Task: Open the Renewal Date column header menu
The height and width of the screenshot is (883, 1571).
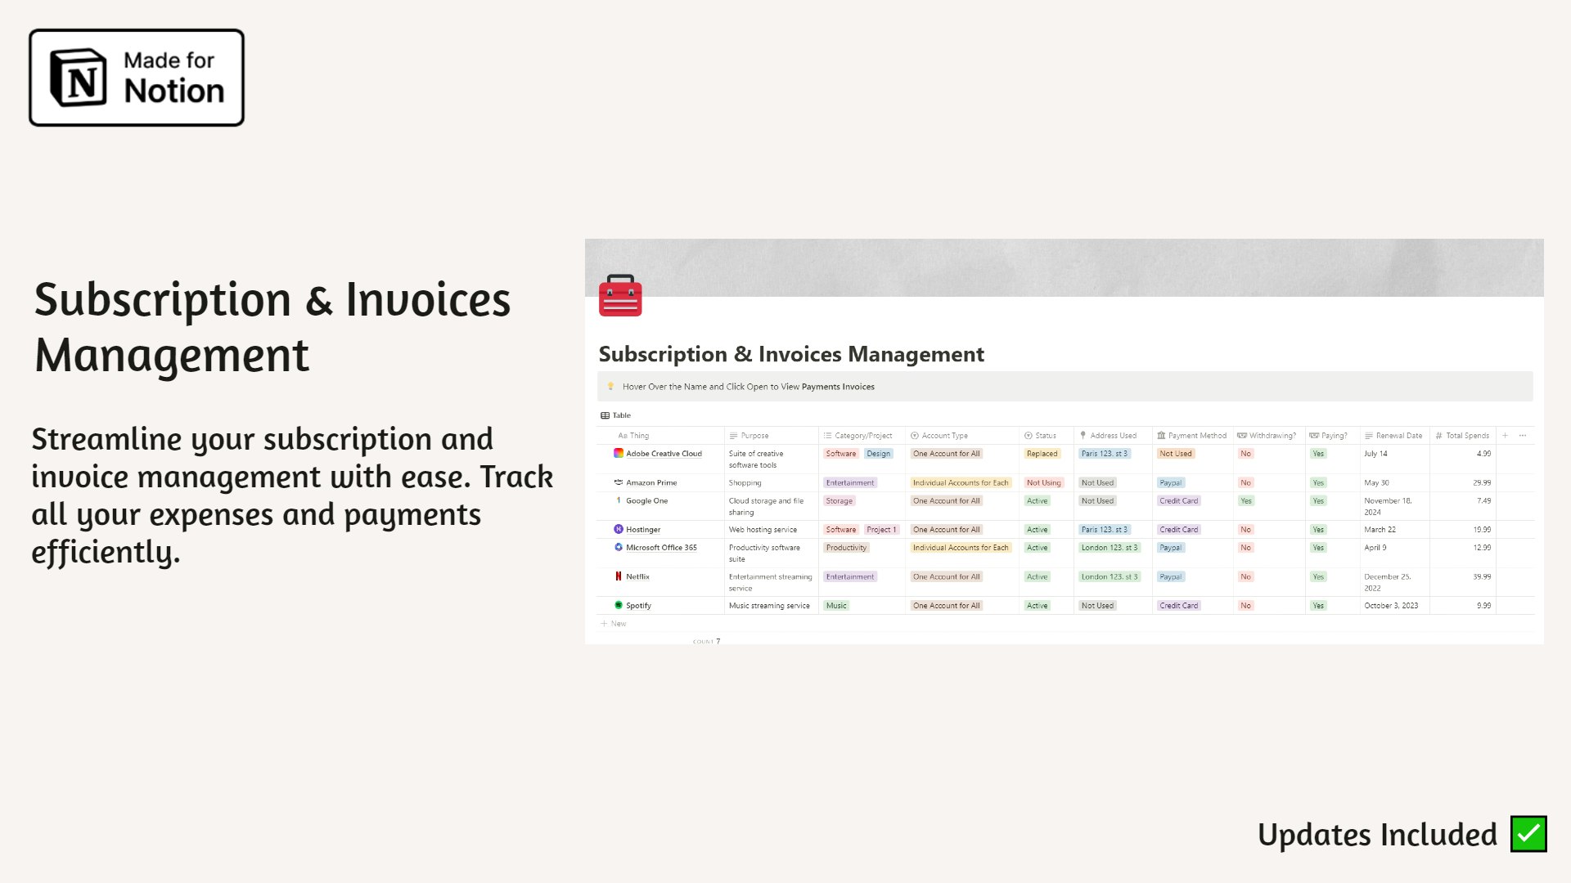Action: [x=1393, y=436]
